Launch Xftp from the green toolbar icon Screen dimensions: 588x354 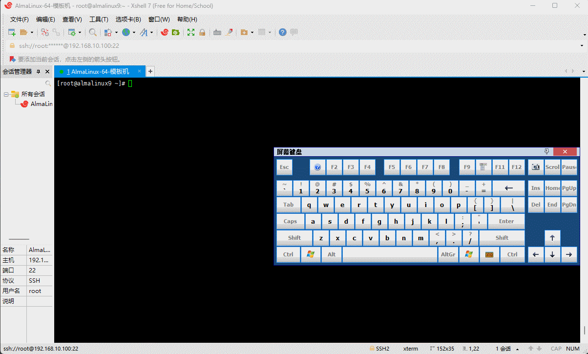[x=175, y=32]
